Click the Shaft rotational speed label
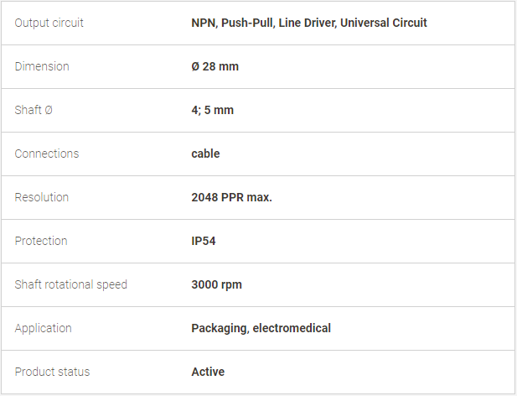The height and width of the screenshot is (396, 517). tap(71, 284)
